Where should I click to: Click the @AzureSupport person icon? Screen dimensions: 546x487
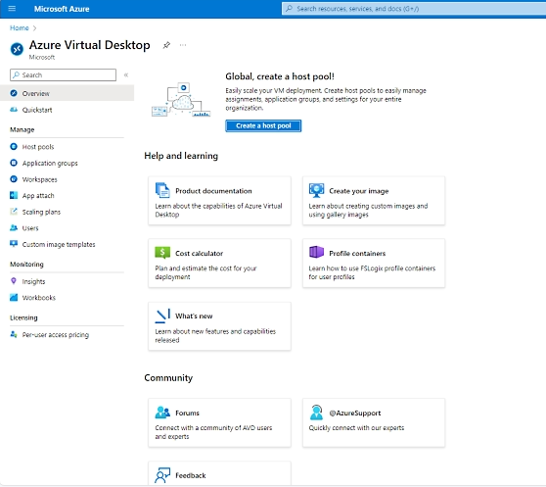[x=316, y=413]
